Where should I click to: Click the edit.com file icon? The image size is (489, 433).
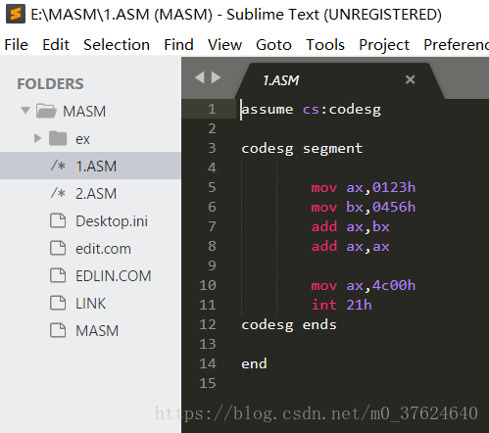tap(58, 248)
